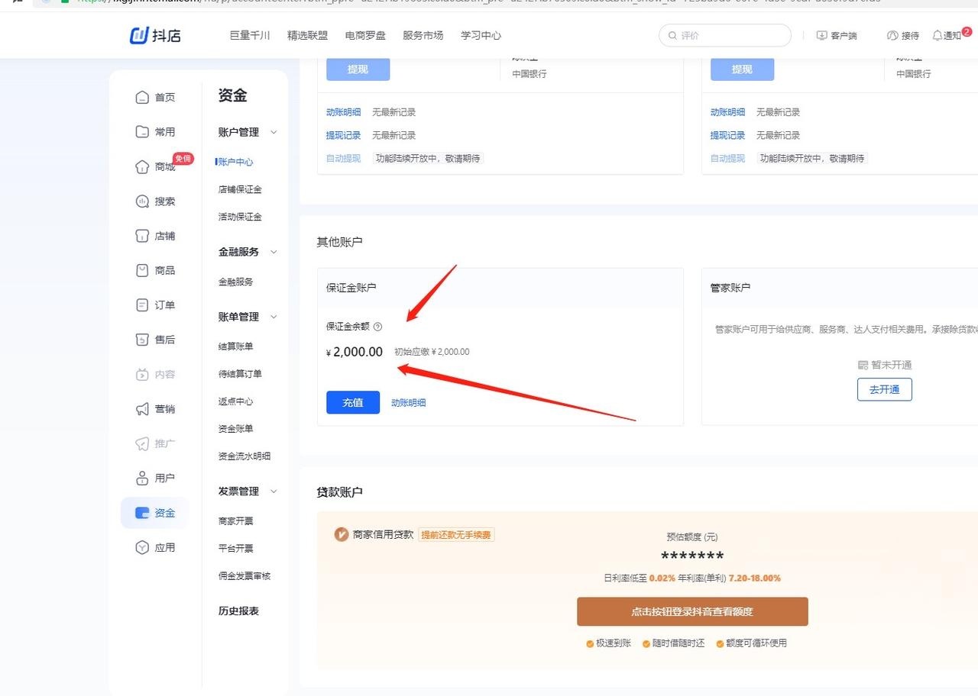Click 去开通 button for 管家账户
The height and width of the screenshot is (696, 978).
[x=885, y=389]
